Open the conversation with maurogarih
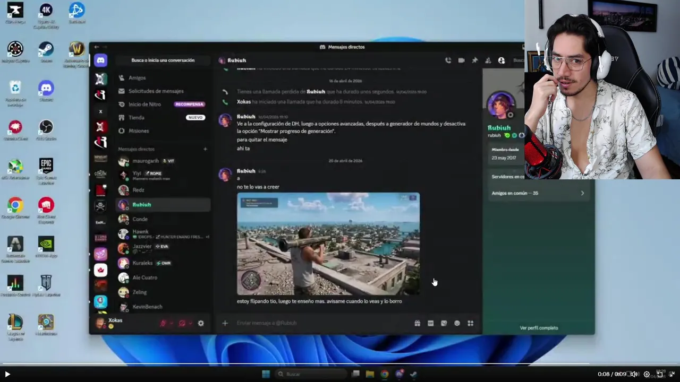 pos(163,161)
